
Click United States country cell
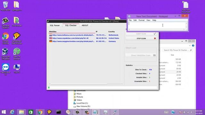pos(114,38)
